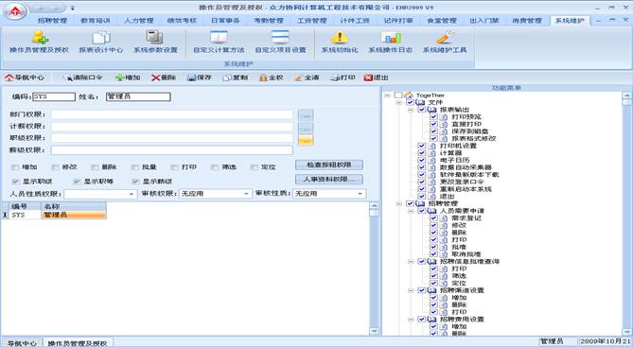Switch to the 出入门禁 ribbon tab
The height and width of the screenshot is (347, 633).
(x=484, y=21)
